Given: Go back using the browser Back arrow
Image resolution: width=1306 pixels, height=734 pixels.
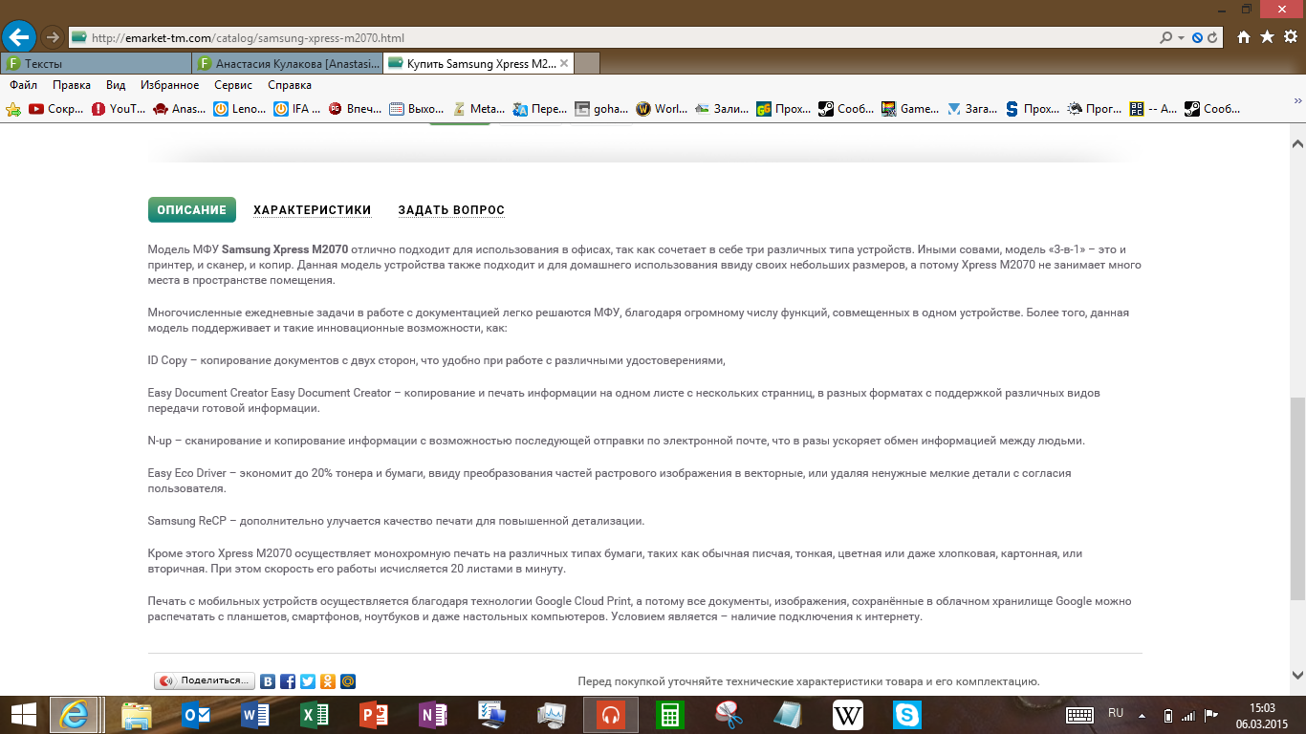Looking at the screenshot, I should tap(19, 37).
